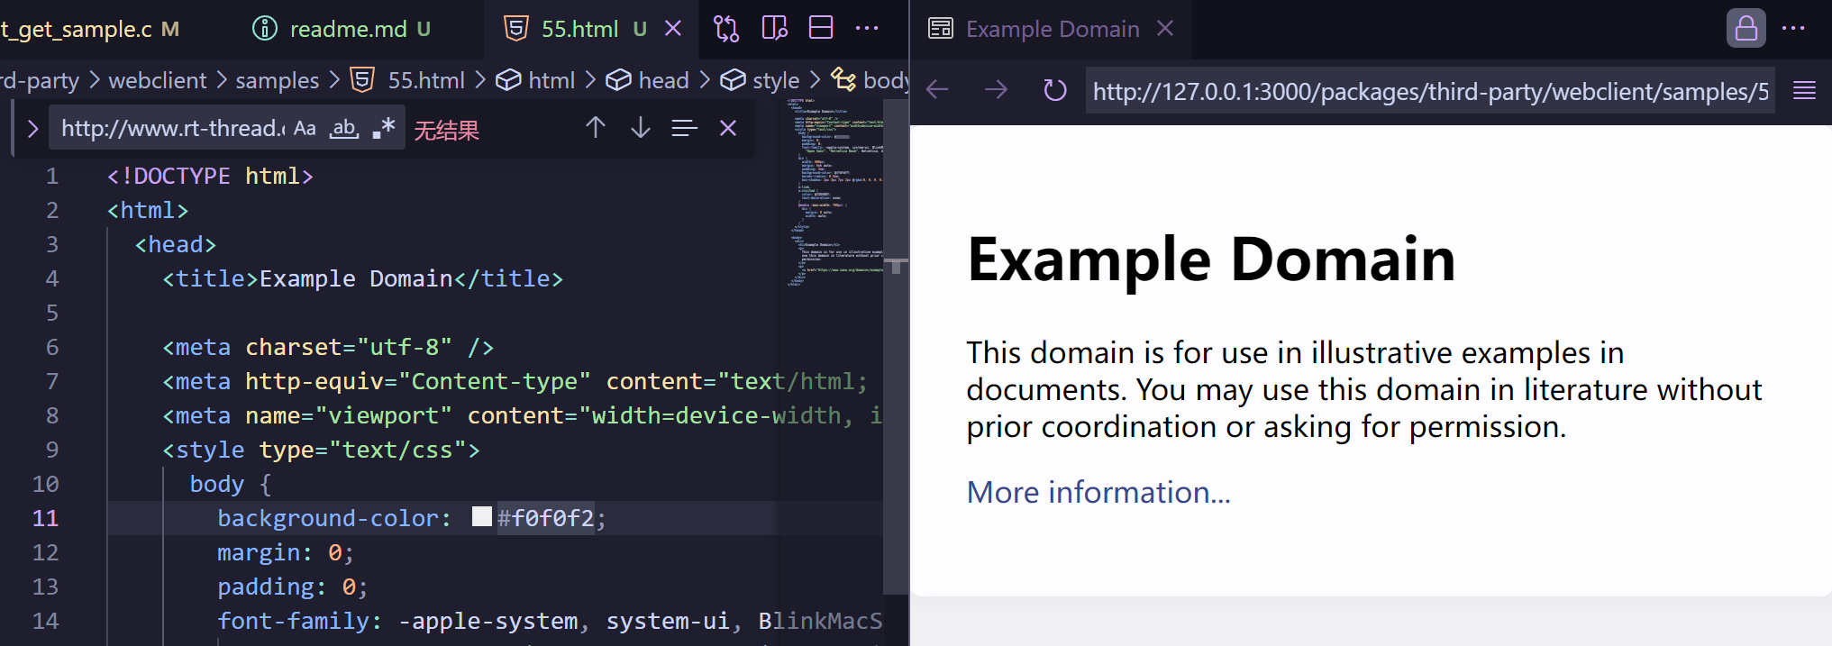The width and height of the screenshot is (1832, 646).
Task: Open the editor more actions menu
Action: [x=867, y=29]
